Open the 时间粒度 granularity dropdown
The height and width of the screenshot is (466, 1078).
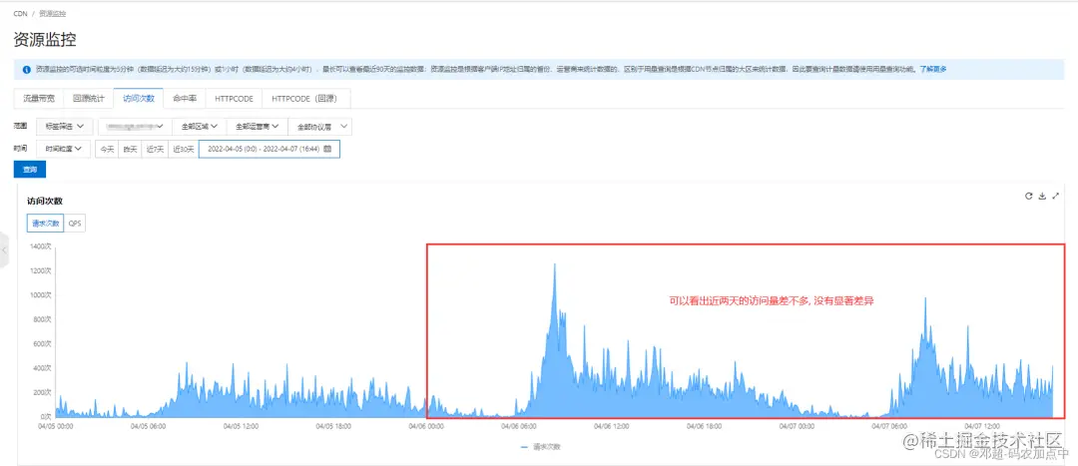64,149
